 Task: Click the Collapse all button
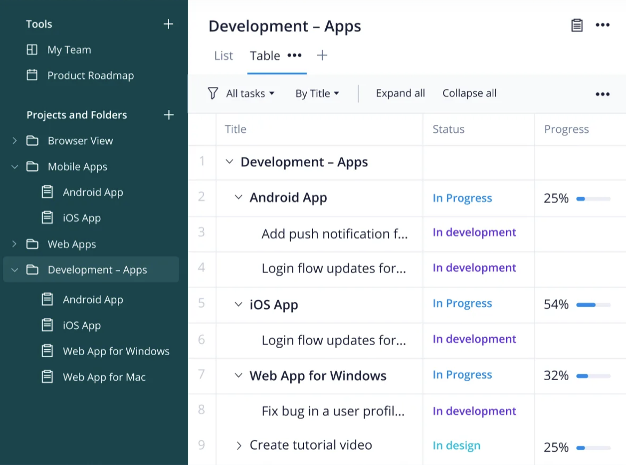(469, 93)
